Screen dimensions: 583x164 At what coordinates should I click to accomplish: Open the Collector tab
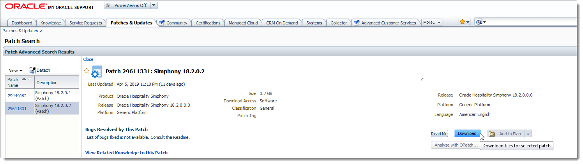pyautogui.click(x=339, y=23)
